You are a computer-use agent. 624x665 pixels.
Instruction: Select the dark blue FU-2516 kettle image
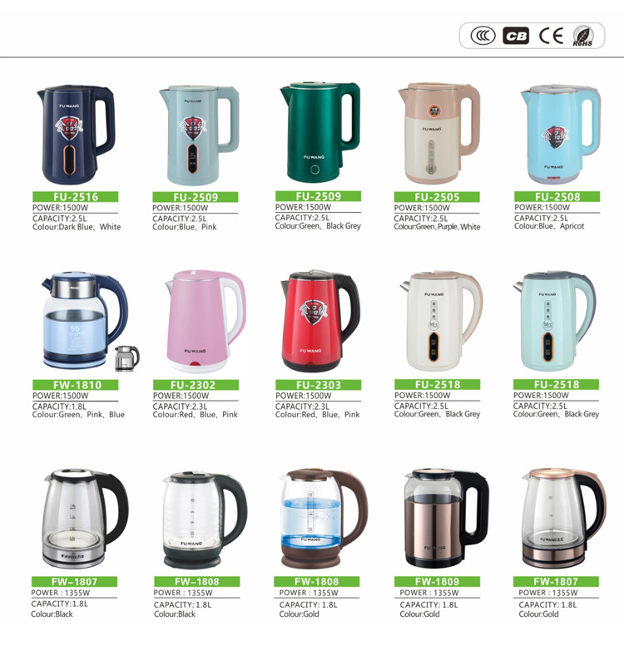76,135
